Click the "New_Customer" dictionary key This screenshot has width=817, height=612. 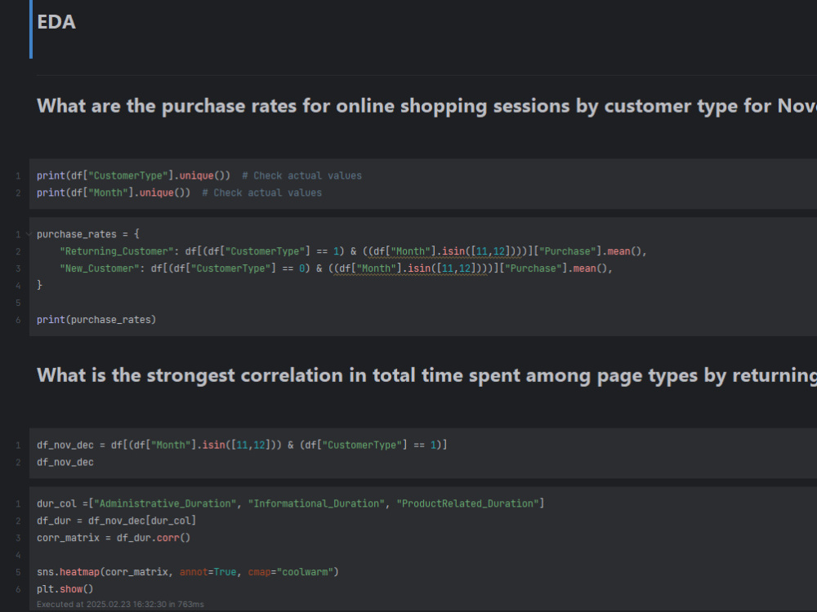tap(99, 268)
